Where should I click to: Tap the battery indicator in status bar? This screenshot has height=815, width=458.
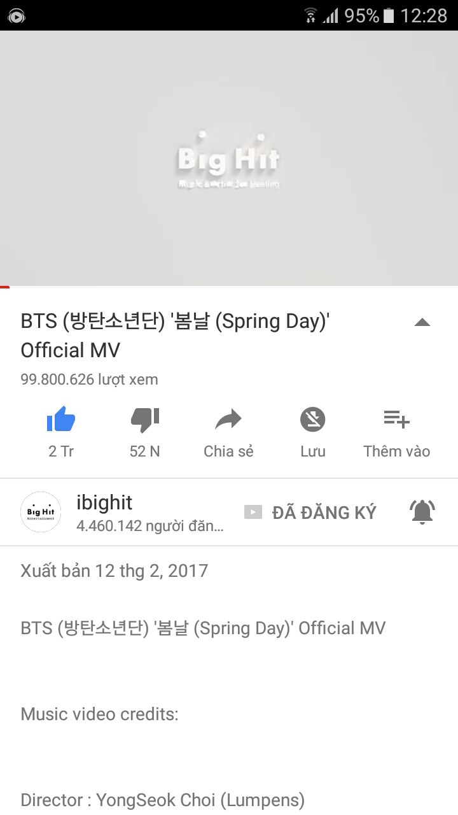[389, 15]
